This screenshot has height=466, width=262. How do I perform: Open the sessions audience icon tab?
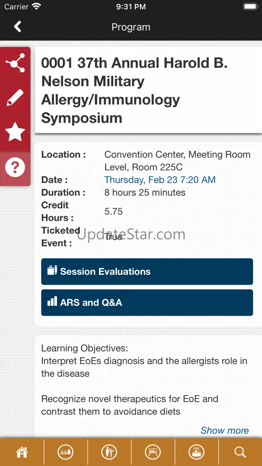point(65,452)
